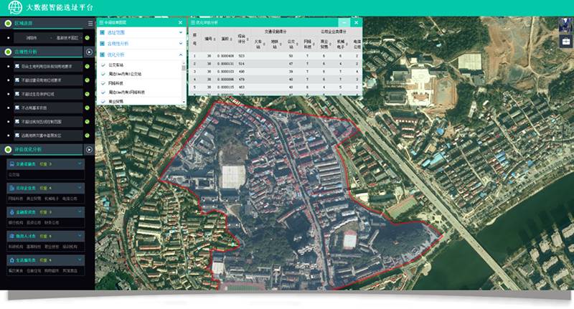
Task: Toggle the 商业贸易 layer checkbox
Action: tap(103, 102)
